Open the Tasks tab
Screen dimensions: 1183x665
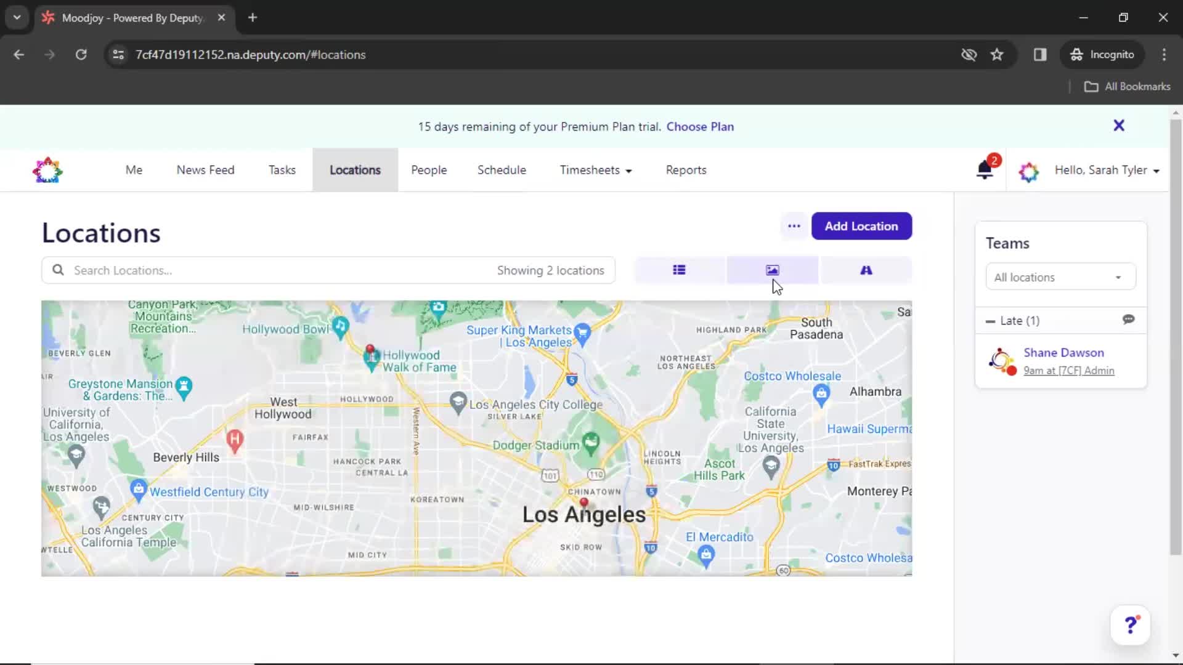[282, 170]
